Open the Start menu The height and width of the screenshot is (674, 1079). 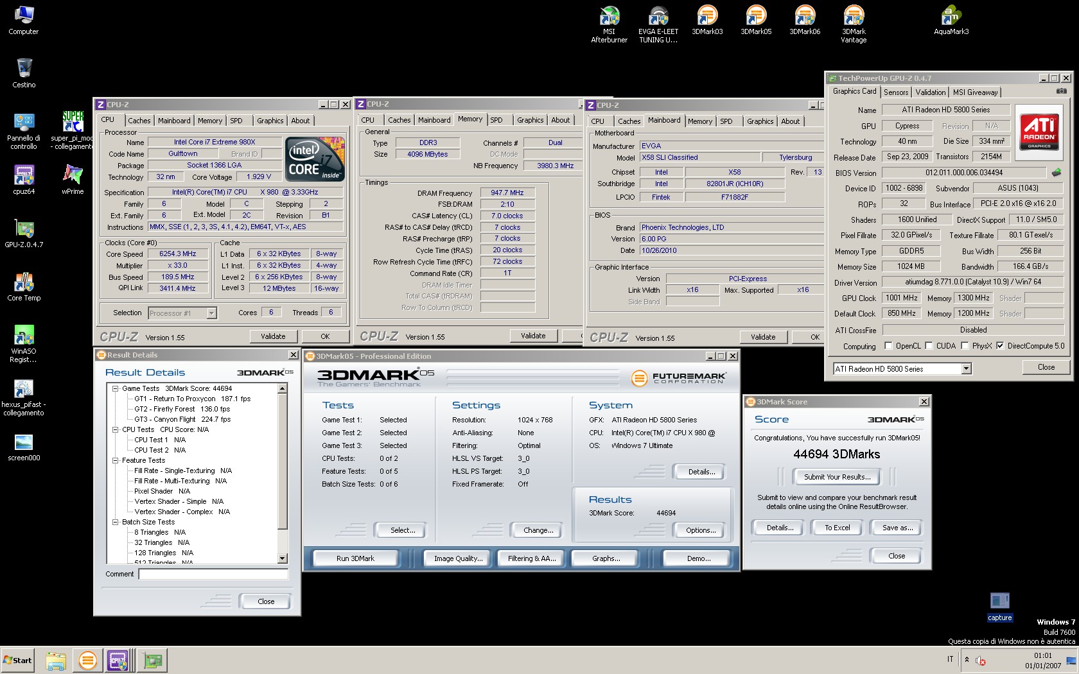(17, 661)
